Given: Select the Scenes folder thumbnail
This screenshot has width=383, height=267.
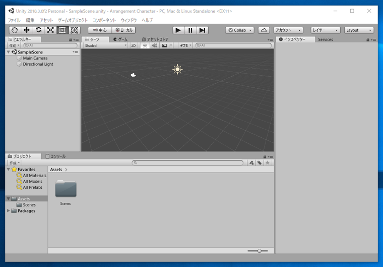Looking at the screenshot, I should (x=66, y=188).
